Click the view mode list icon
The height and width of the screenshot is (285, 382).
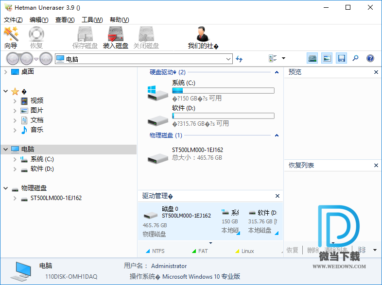(273, 58)
